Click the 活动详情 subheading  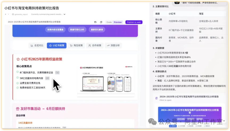click(20, 116)
